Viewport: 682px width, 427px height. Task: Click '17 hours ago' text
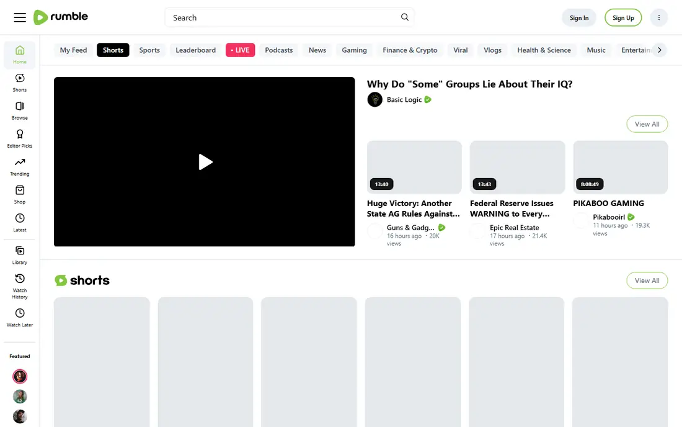tap(507, 236)
